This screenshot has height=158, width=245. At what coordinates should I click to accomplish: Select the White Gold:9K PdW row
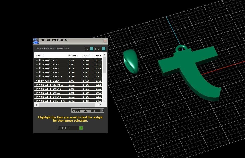pos(69,85)
